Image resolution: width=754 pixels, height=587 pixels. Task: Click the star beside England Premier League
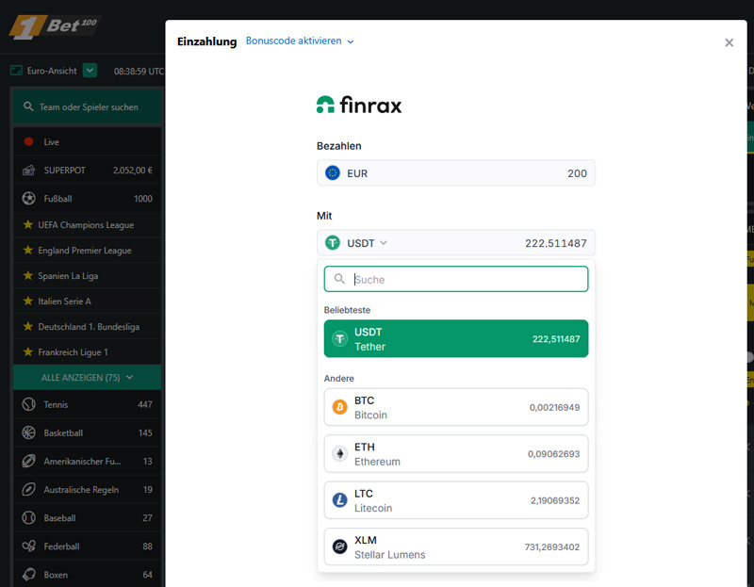[x=28, y=250]
